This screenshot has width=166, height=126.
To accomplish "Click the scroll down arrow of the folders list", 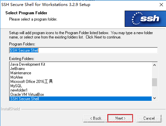I will (x=154, y=98).
